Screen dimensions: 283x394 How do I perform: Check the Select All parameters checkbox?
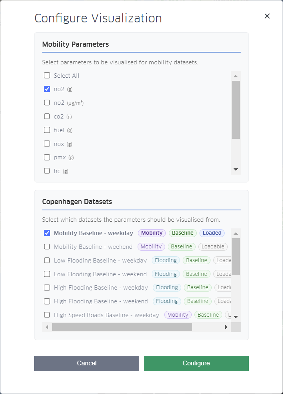(47, 76)
